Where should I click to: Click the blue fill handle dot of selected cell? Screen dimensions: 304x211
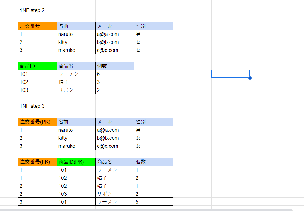point(250,78)
